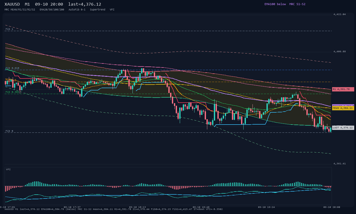Click the 'EMA20/50/100/200' legend entry
This screenshot has width=356, height=214.
[x=52, y=9]
